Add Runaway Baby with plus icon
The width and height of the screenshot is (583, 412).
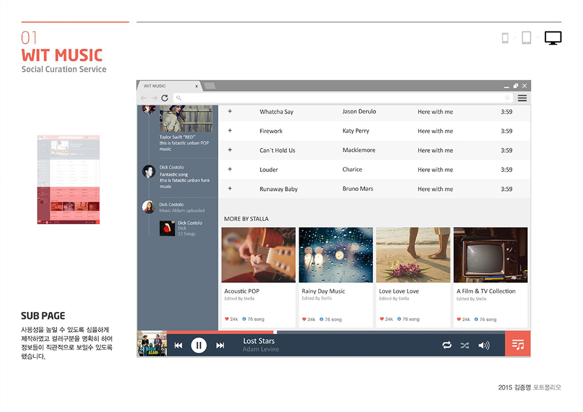point(230,189)
